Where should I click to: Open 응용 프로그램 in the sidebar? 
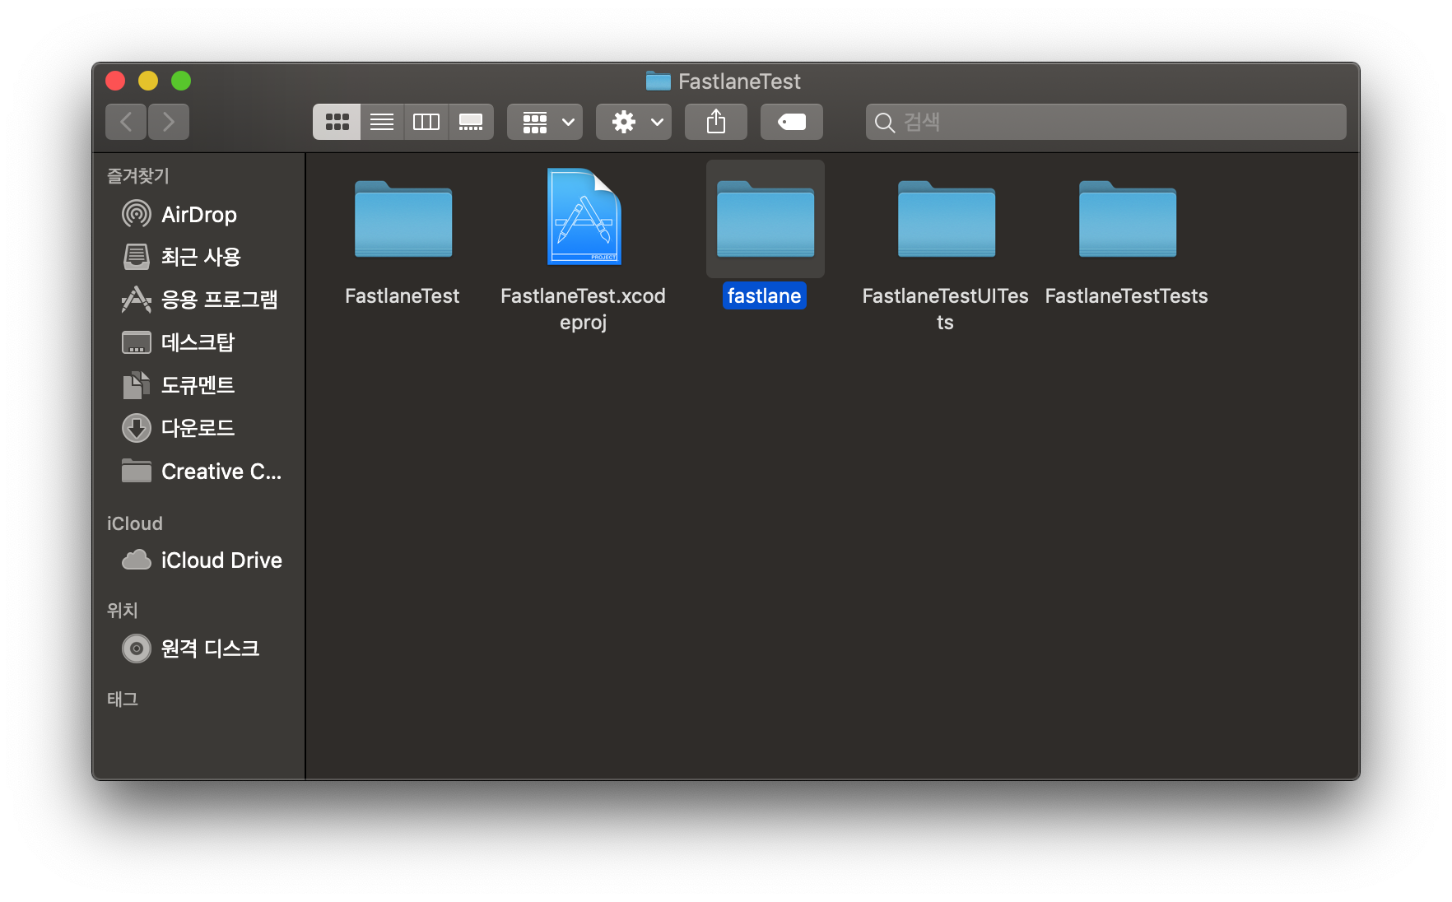pyautogui.click(x=198, y=300)
